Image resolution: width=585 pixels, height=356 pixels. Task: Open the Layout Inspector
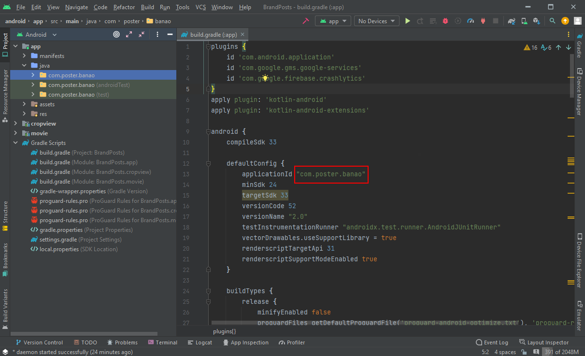click(x=544, y=342)
